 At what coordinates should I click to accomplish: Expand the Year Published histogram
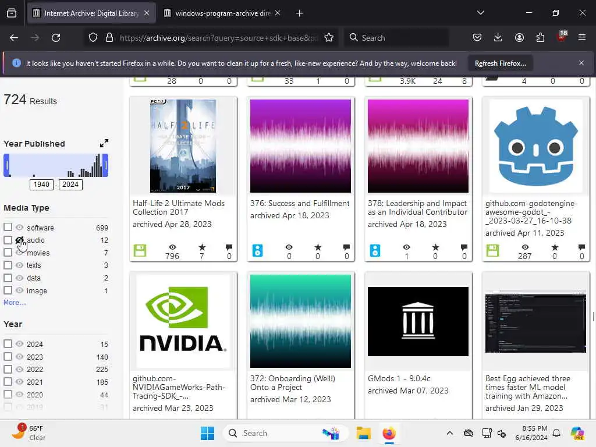click(x=104, y=143)
